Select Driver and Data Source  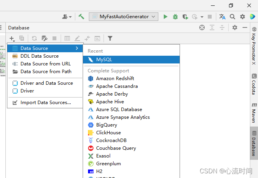click(x=45, y=83)
